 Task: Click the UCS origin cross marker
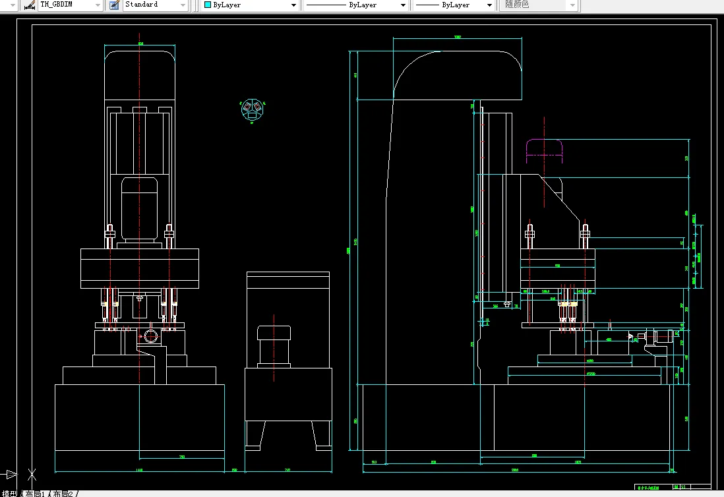(x=32, y=474)
